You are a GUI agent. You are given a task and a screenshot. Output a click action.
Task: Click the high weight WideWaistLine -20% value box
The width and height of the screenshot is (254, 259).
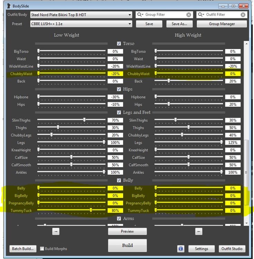pyautogui.click(x=233, y=66)
